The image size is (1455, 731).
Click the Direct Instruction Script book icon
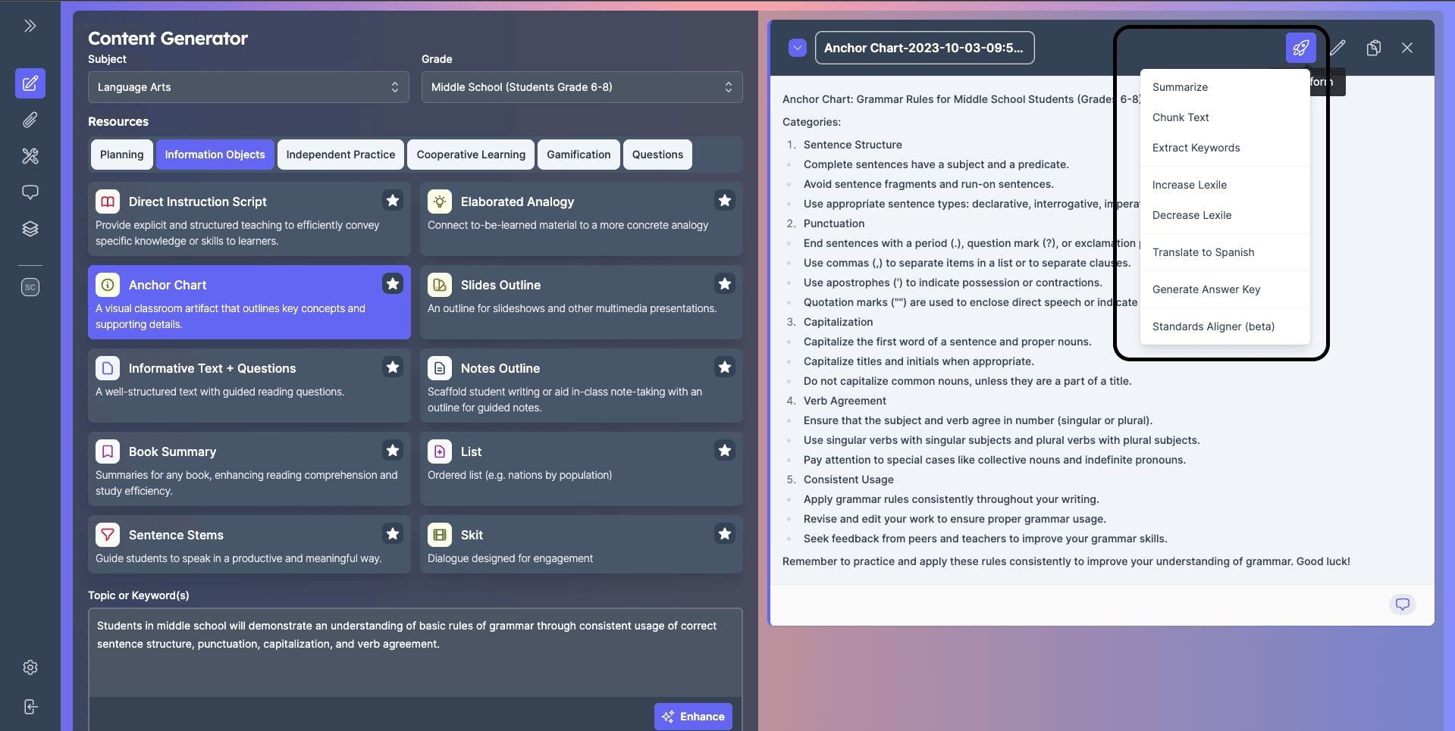(108, 201)
